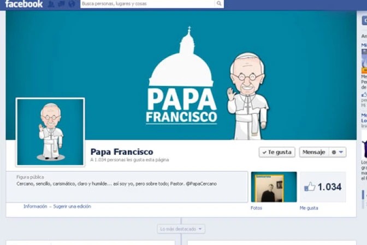Open the Fotos section label
Screen dimensions: 367x245
coord(256,208)
